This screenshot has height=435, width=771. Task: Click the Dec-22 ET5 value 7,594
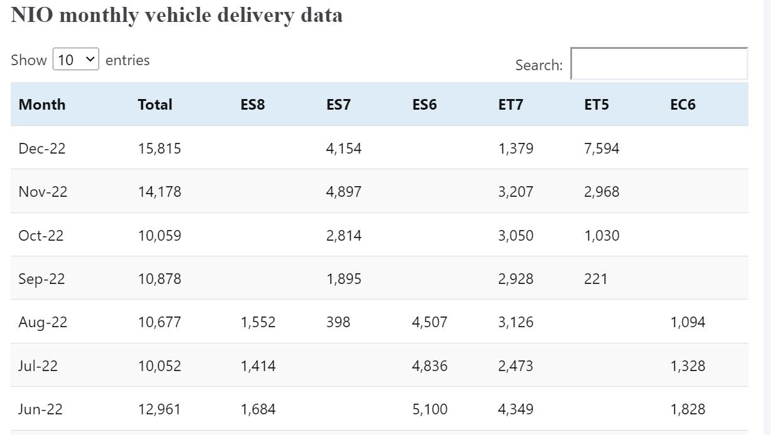click(x=600, y=149)
